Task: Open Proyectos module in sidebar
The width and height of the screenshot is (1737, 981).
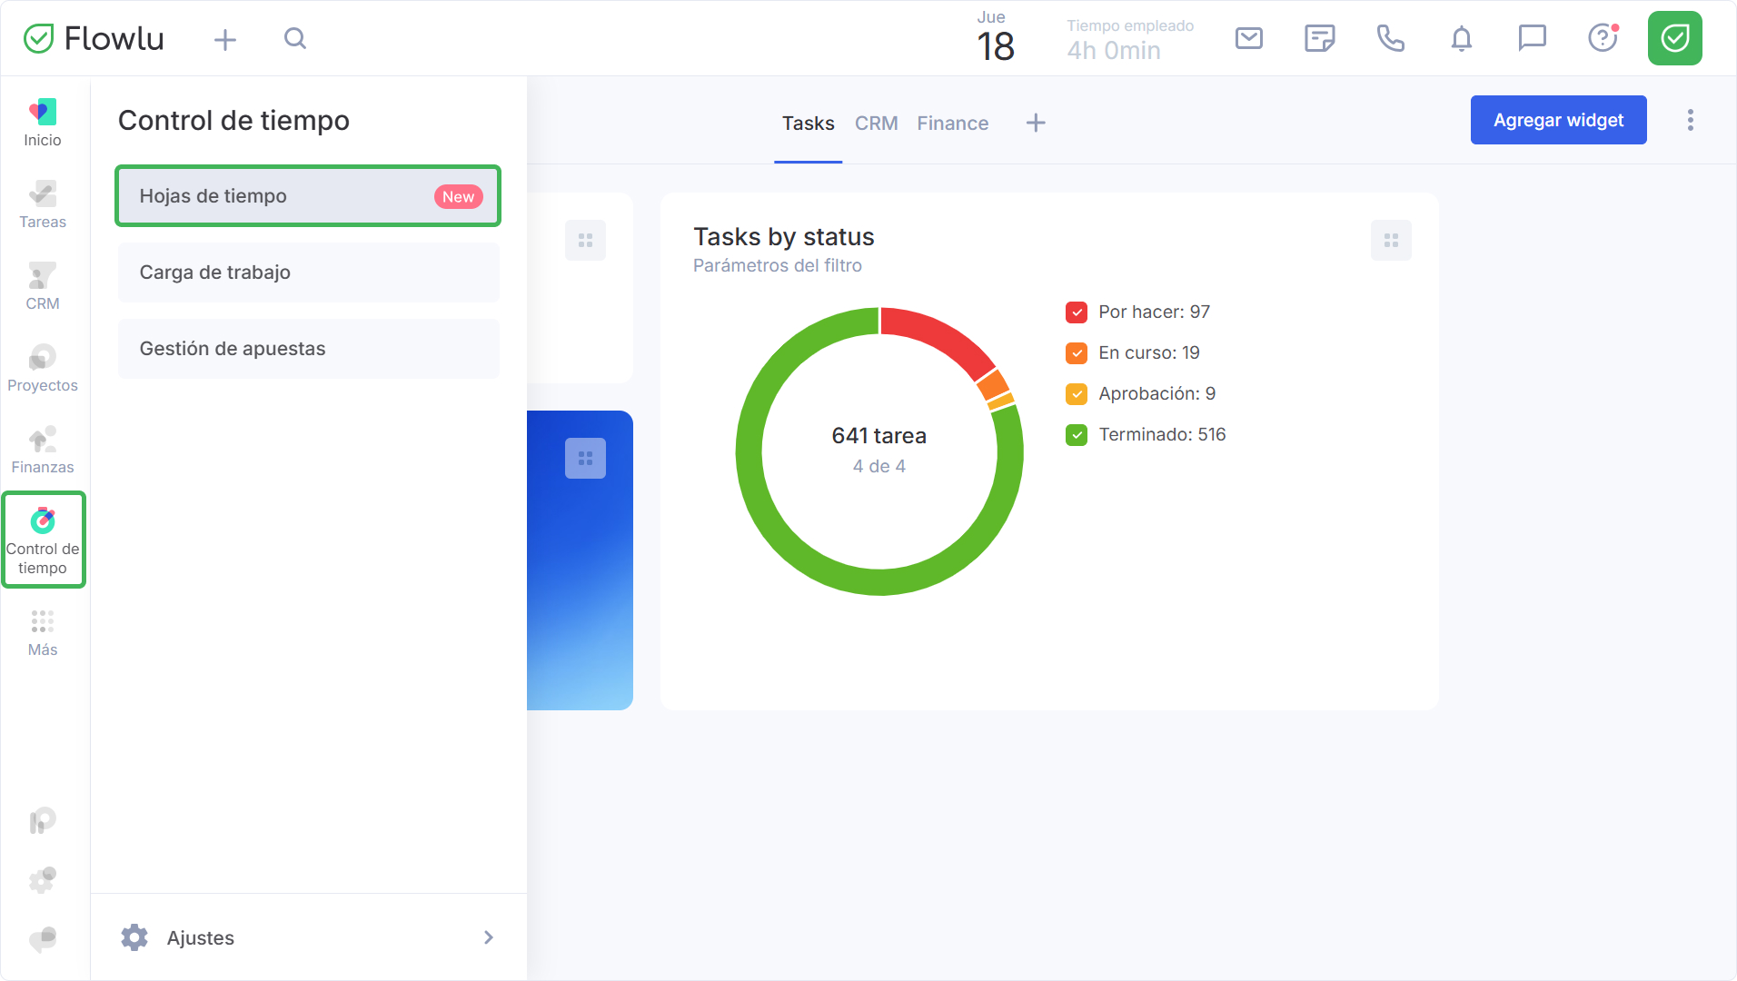Action: click(43, 368)
